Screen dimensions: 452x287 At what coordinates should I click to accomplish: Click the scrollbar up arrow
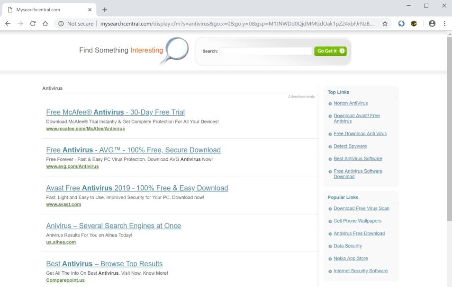(450, 34)
